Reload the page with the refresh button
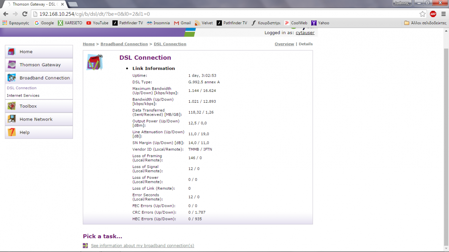Image resolution: width=449 pixels, height=252 pixels. (x=25, y=14)
